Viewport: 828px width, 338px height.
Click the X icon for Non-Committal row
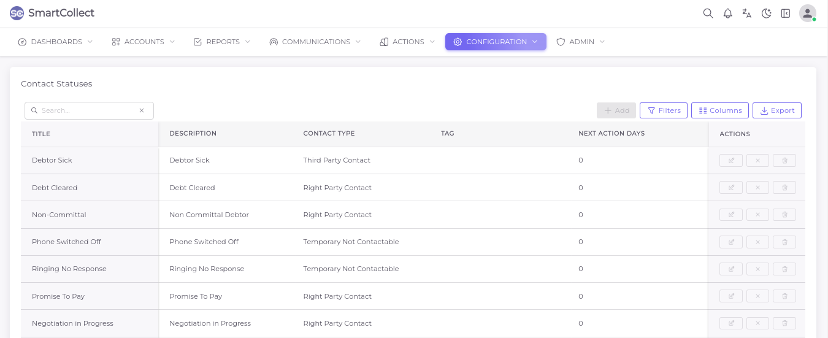pyautogui.click(x=757, y=215)
